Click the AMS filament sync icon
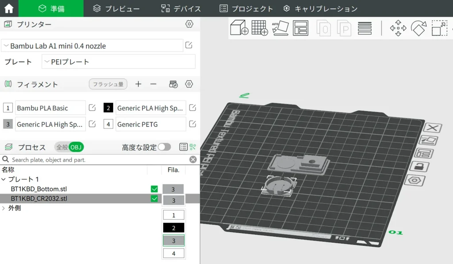This screenshot has width=453, height=264. (x=173, y=84)
